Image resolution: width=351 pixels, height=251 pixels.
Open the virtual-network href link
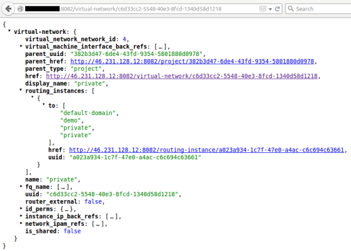click(182, 76)
